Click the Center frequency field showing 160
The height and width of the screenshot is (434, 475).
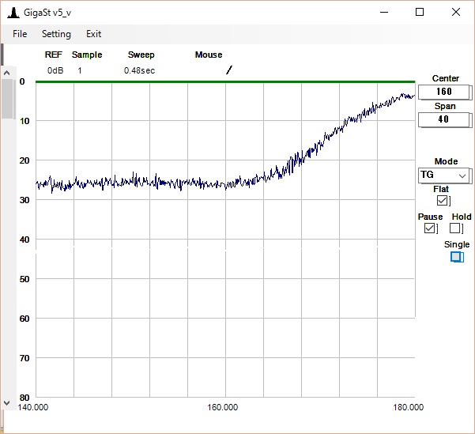click(x=444, y=92)
